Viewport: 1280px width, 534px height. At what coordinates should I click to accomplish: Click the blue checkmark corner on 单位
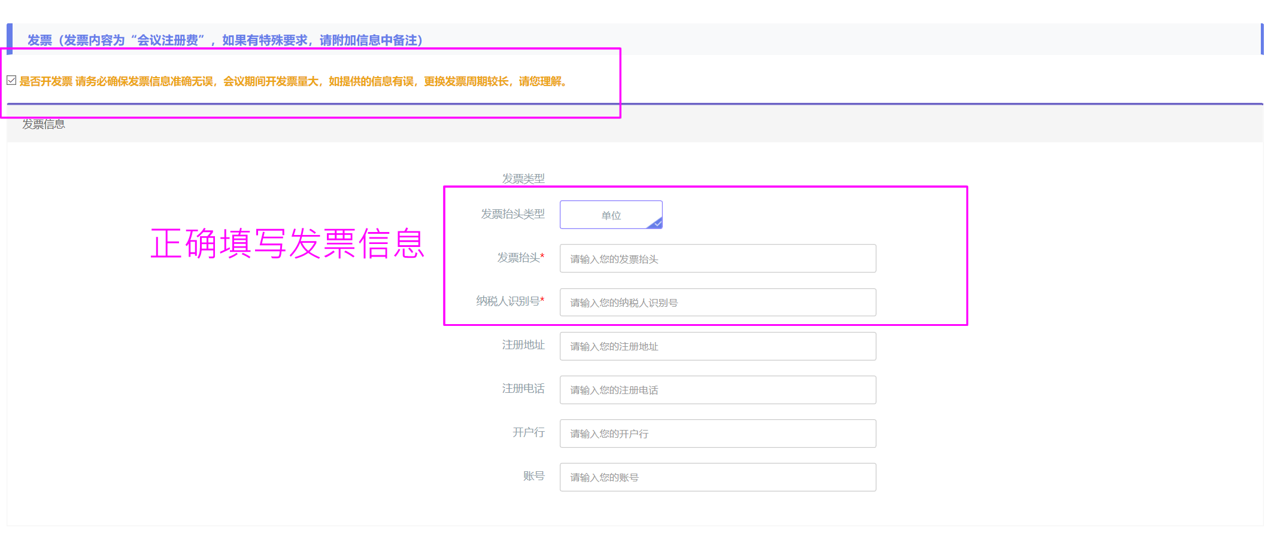[x=657, y=224]
